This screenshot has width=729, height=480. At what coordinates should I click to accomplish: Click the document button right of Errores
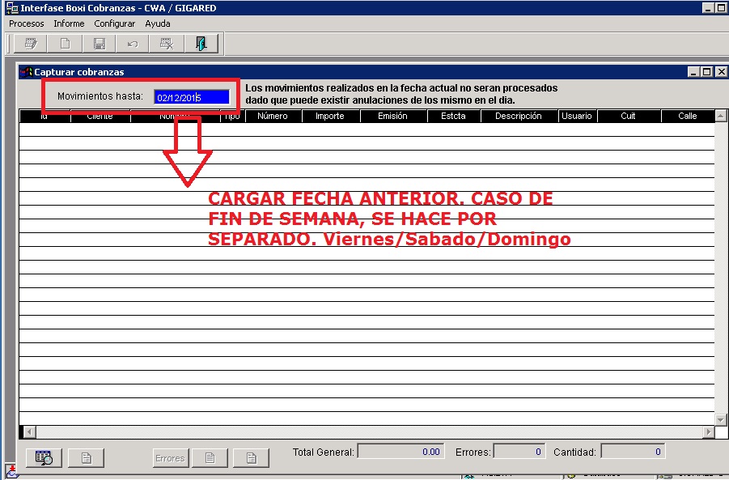click(210, 458)
